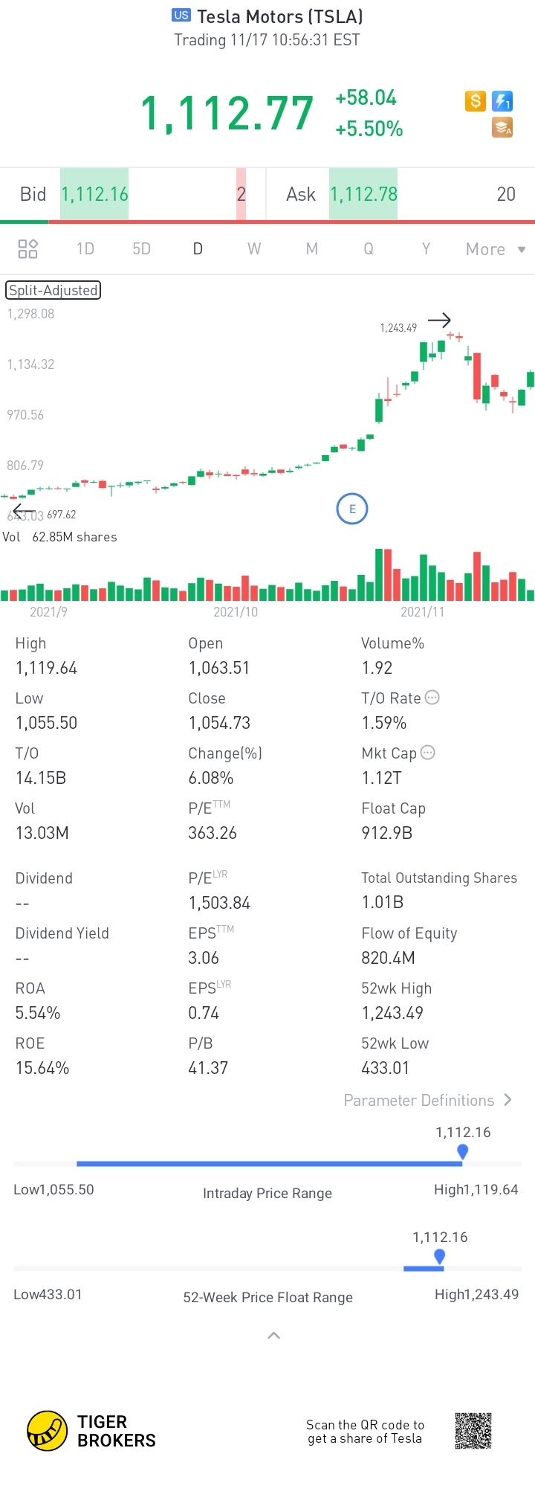This screenshot has width=535, height=1506.
Task: Toggle the Split-Adjusted chart option
Action: pyautogui.click(x=53, y=290)
